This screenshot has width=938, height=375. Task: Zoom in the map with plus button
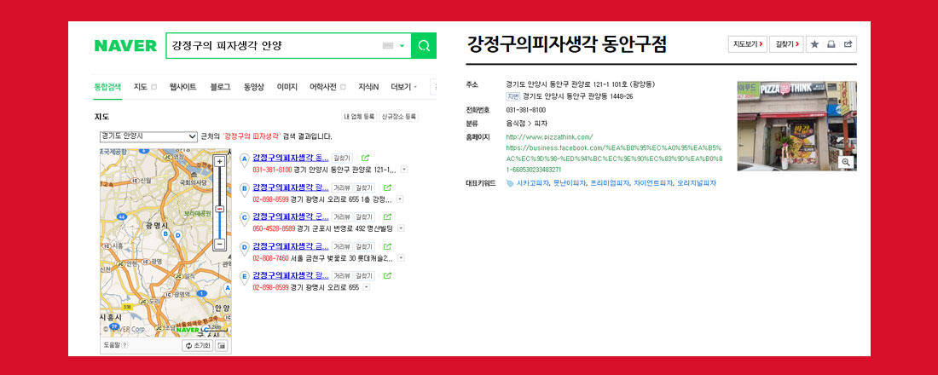point(219,161)
